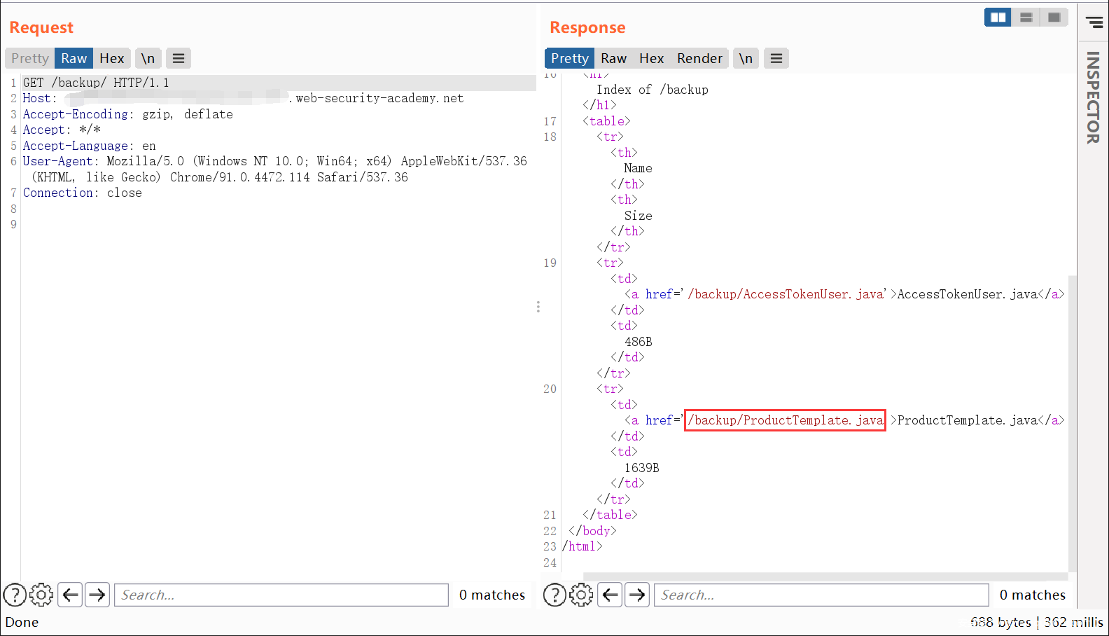Open Request message options menu
Viewport: 1109px width, 636px height.
point(179,58)
